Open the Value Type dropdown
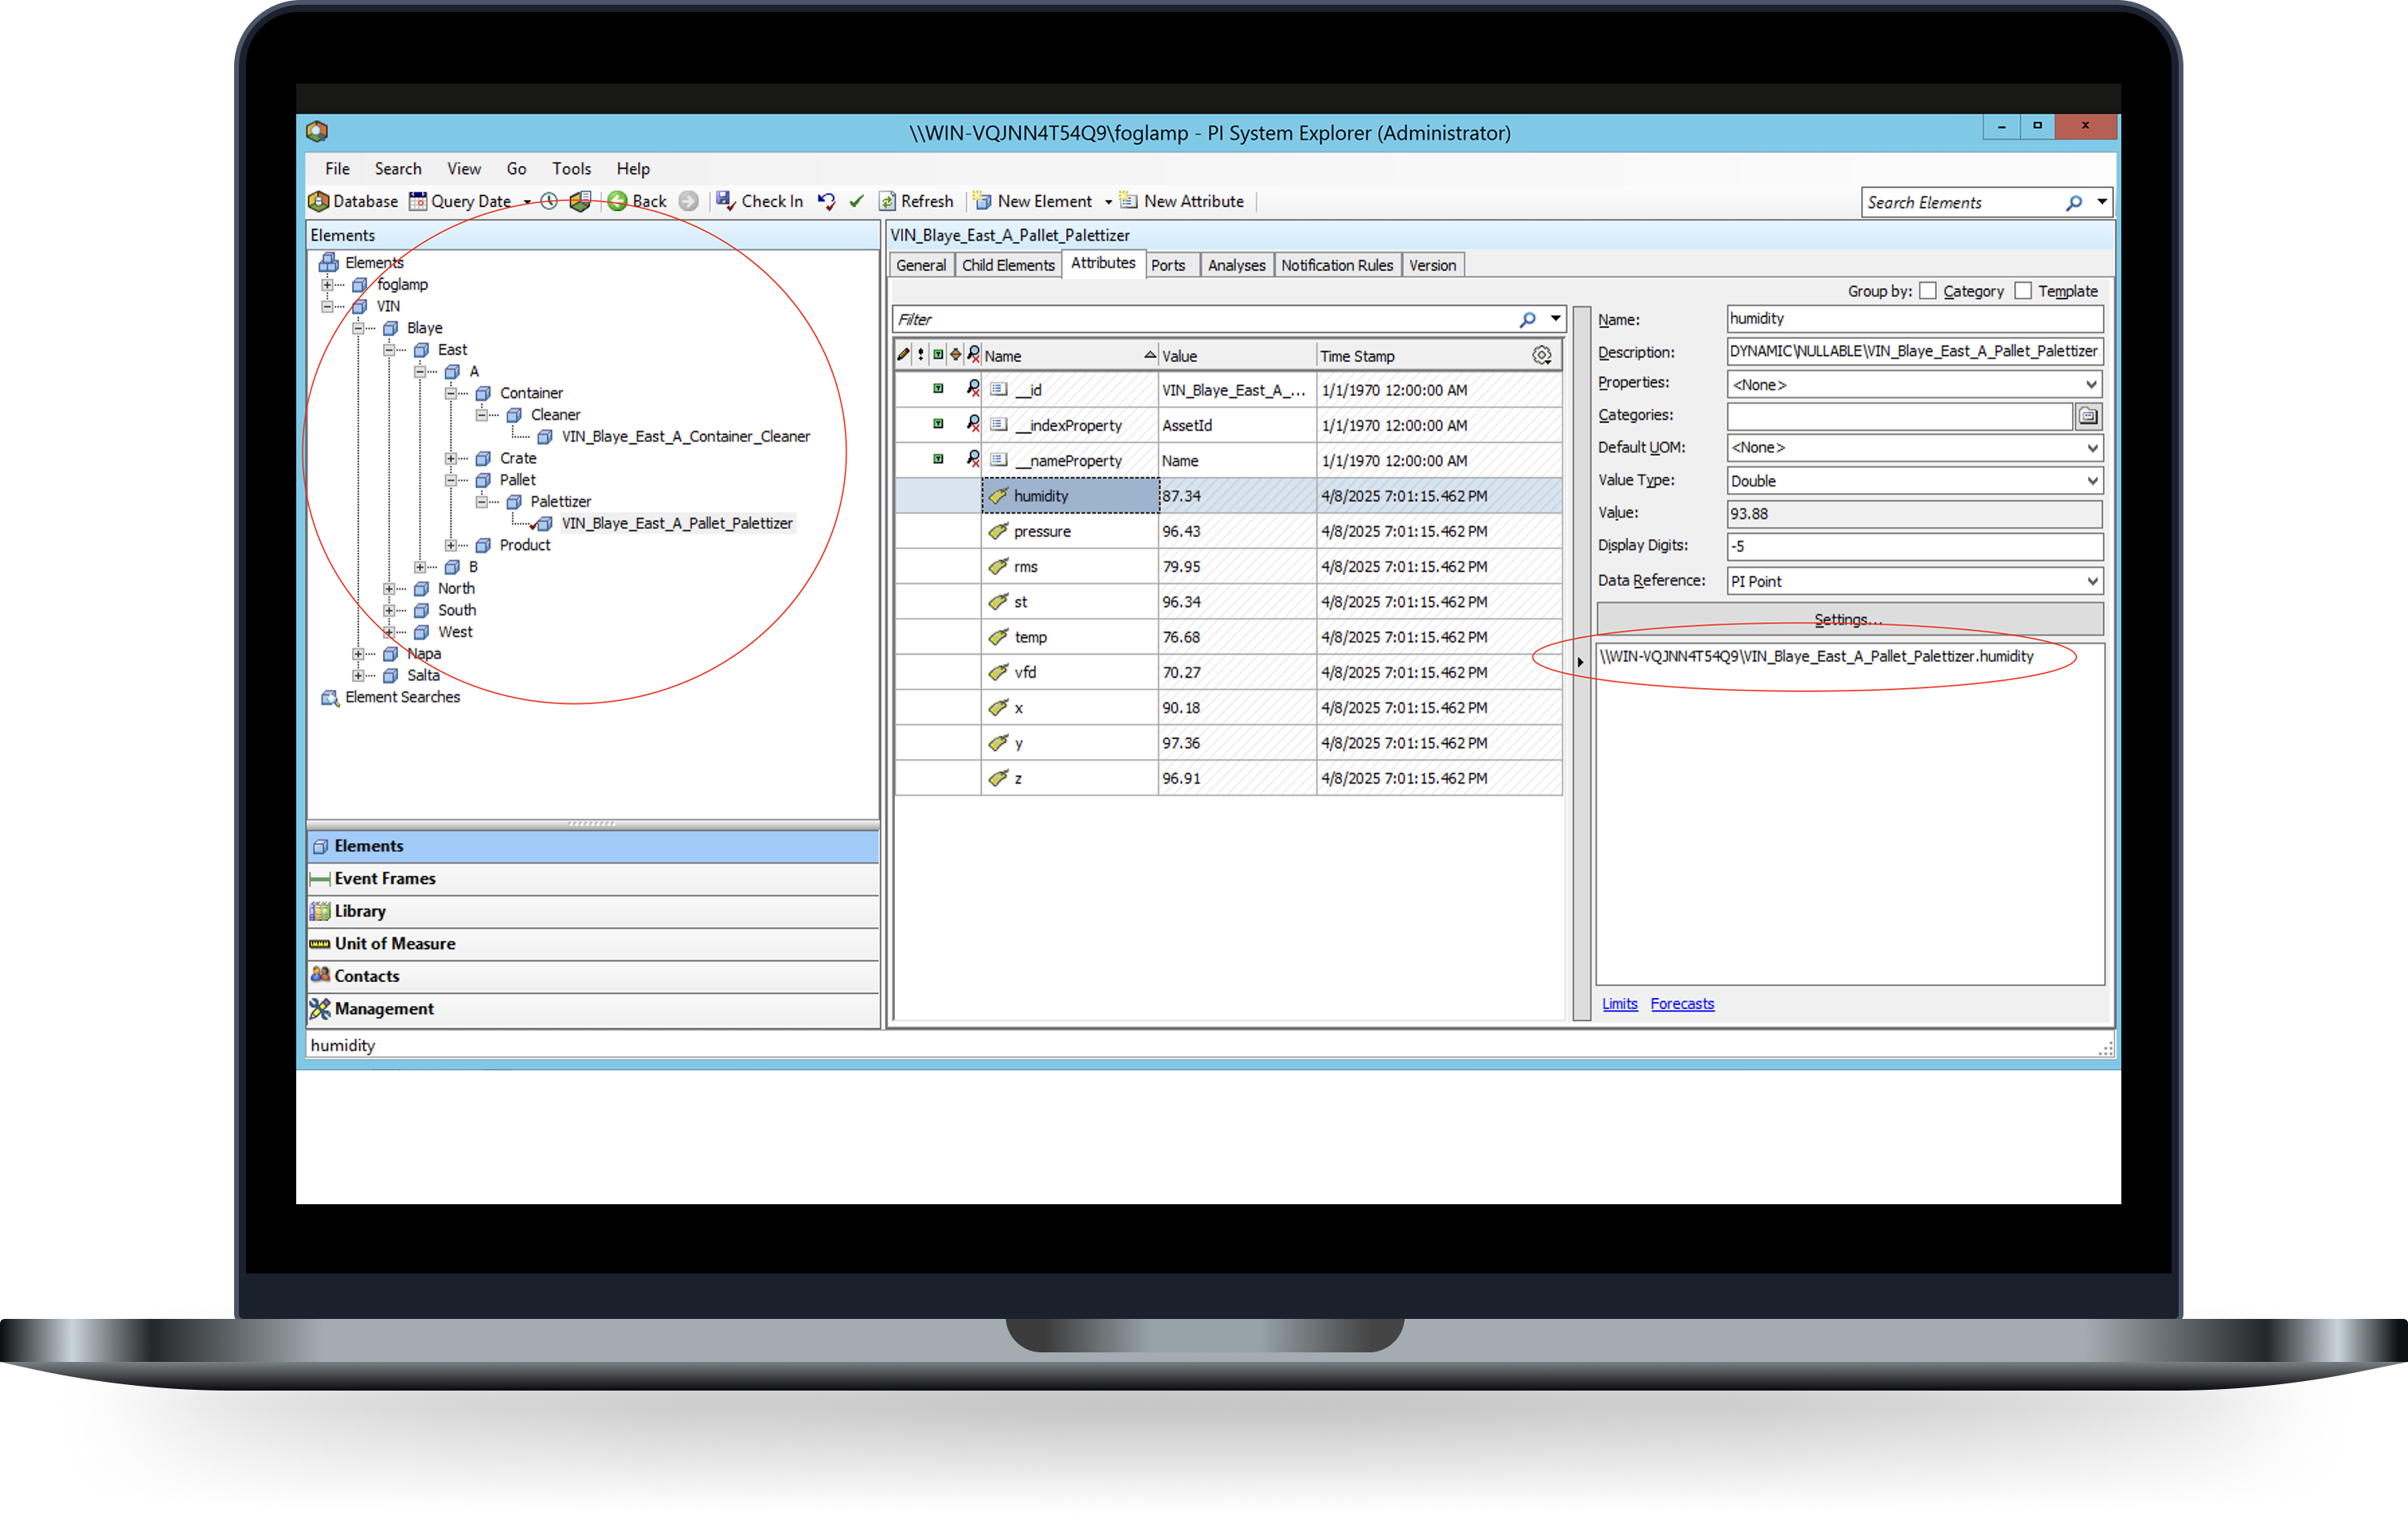 [1915, 481]
